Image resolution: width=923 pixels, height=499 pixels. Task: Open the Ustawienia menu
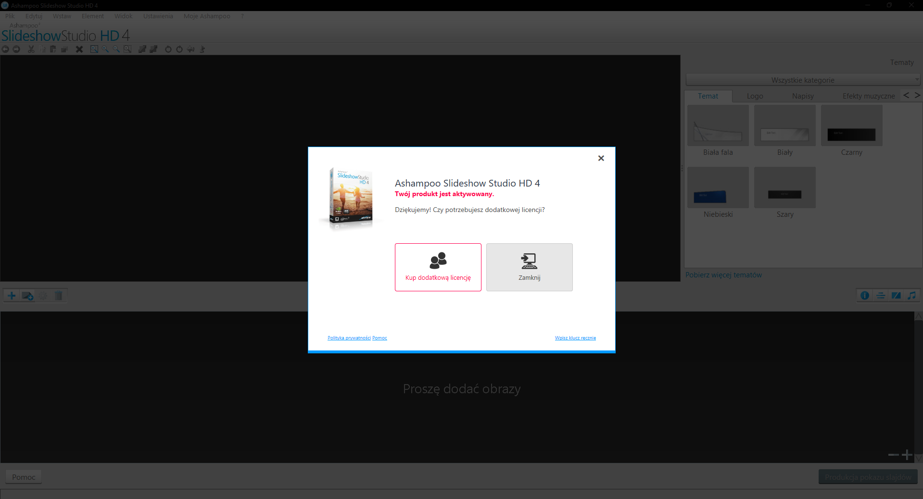[158, 16]
